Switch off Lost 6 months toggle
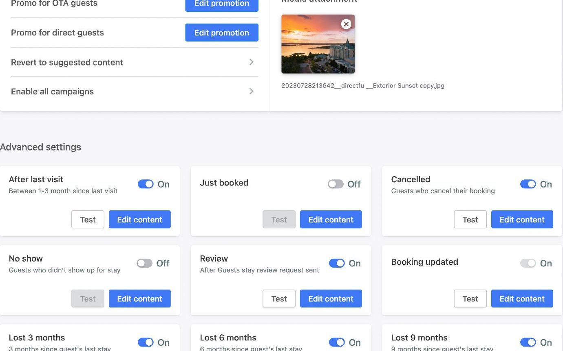The height and width of the screenshot is (351, 563). pos(337,342)
